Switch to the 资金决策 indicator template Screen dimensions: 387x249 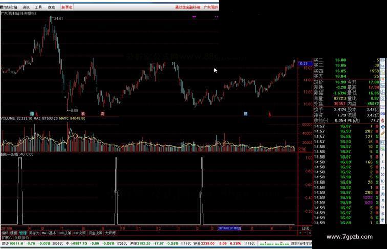click(x=95, y=233)
